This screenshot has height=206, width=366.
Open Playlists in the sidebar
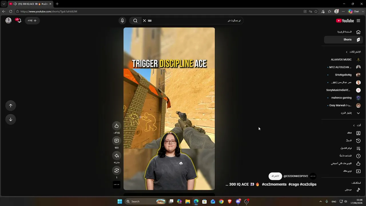pos(344,148)
